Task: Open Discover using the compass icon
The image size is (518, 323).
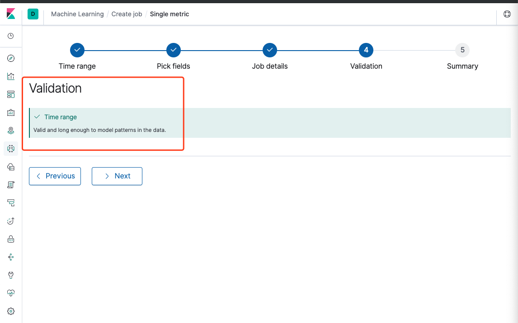Action: (11, 58)
